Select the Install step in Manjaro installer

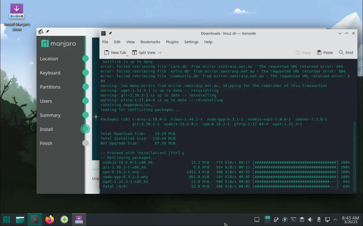pyautogui.click(x=46, y=129)
